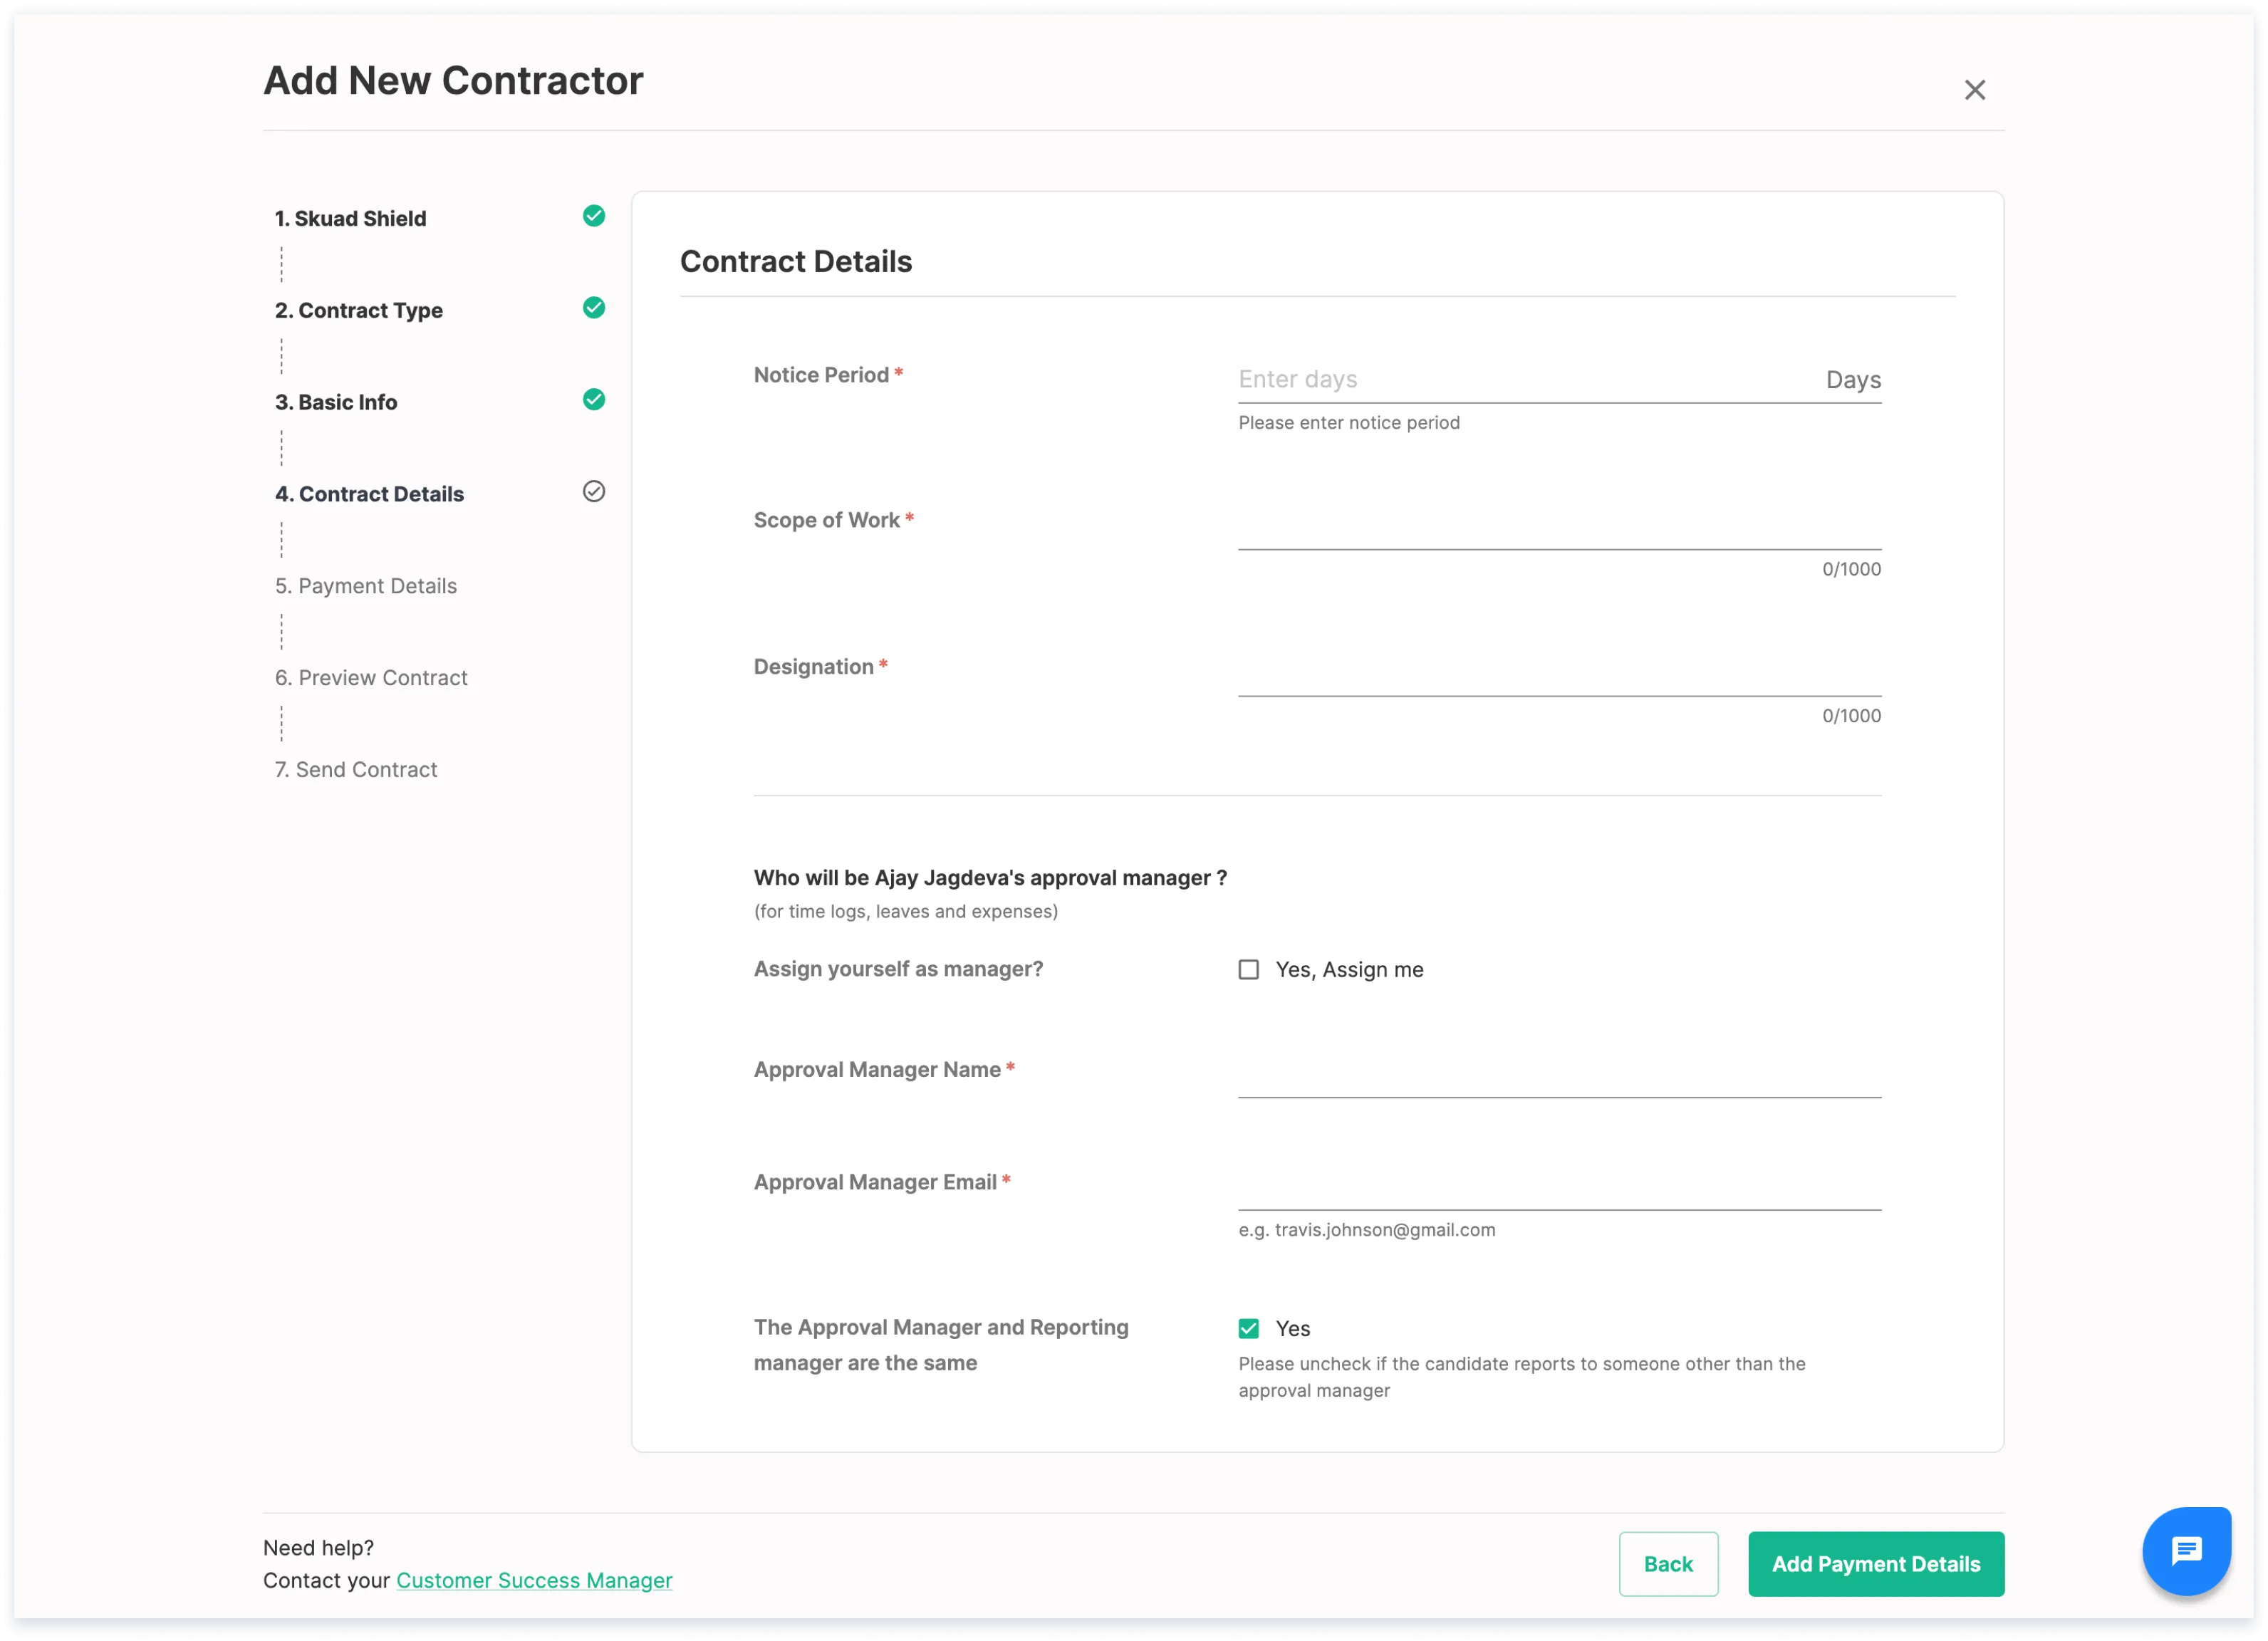
Task: Click the Skuad Shield green checkmark icon
Action: tap(594, 216)
